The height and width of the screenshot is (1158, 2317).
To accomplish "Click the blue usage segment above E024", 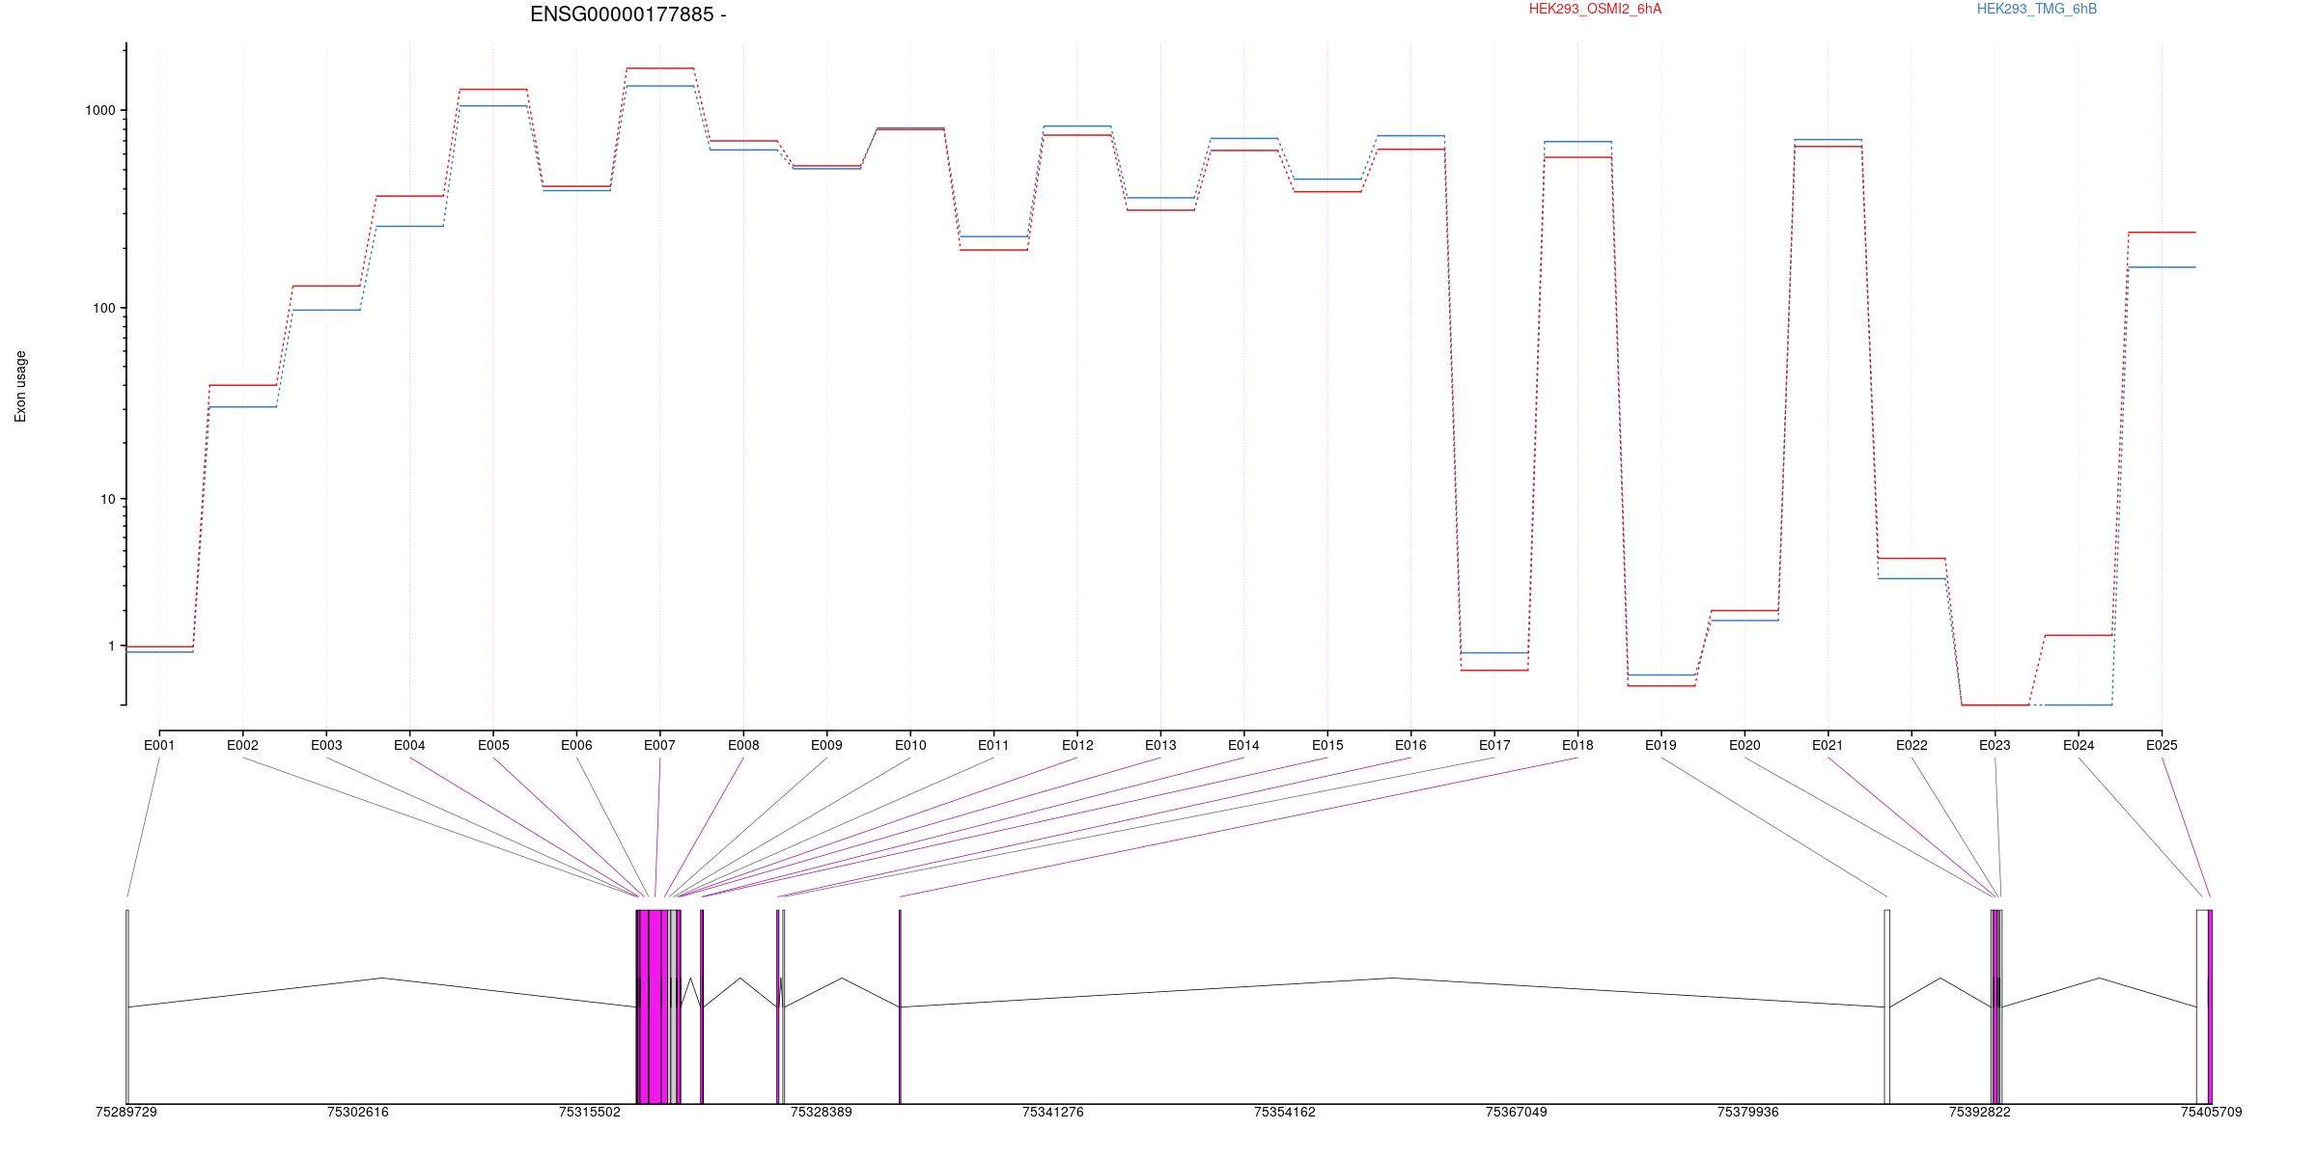I will coord(2079,705).
